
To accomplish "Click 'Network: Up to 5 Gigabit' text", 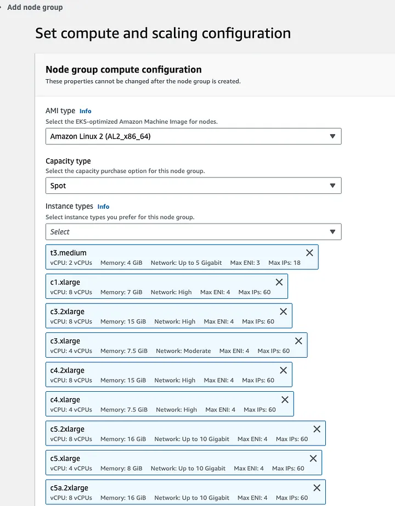I will [x=186, y=263].
